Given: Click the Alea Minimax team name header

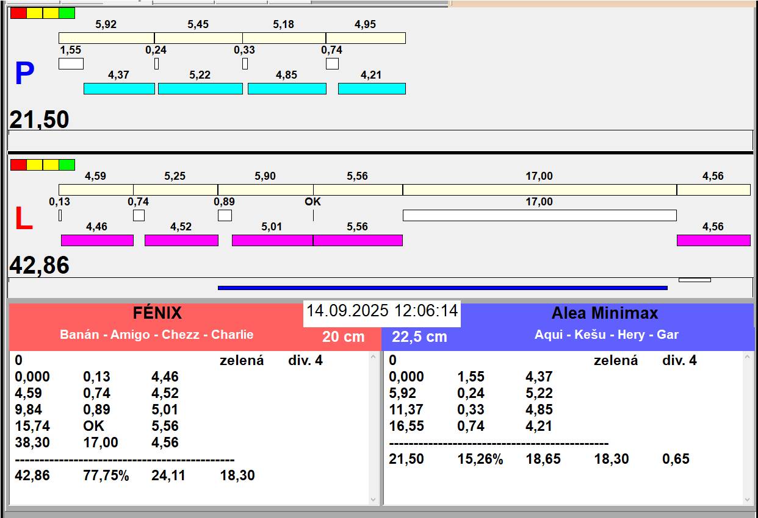Looking at the screenshot, I should [x=604, y=313].
